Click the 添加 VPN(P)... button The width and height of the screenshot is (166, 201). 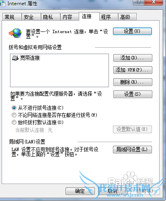133,70
